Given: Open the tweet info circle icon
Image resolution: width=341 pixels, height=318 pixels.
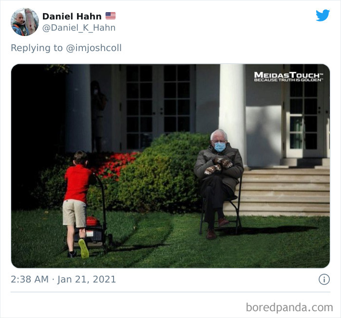Looking at the screenshot, I should pos(324,279).
